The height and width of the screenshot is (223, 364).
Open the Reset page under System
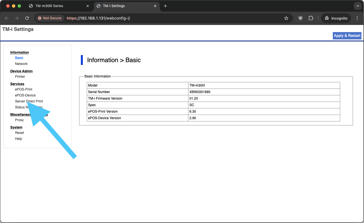[20, 133]
